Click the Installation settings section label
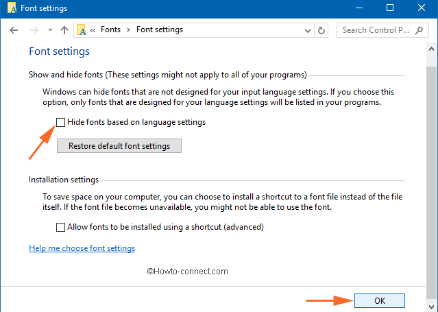The width and height of the screenshot is (438, 312). (x=64, y=180)
